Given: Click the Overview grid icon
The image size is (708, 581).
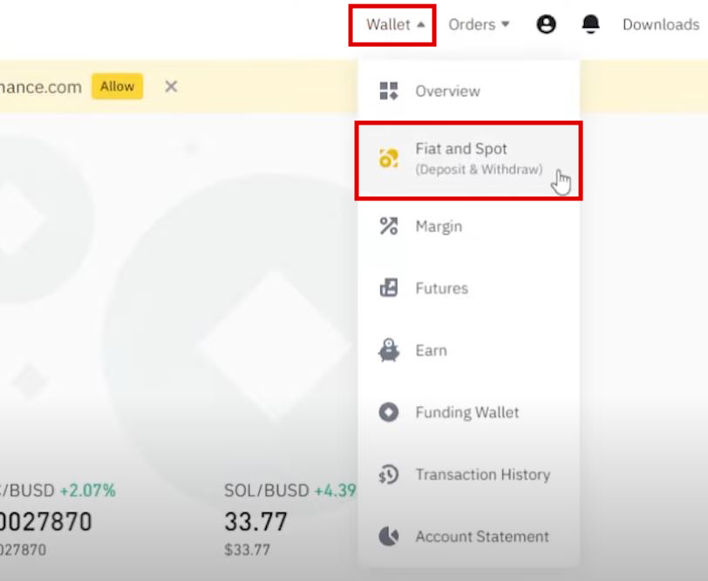Looking at the screenshot, I should pos(389,91).
